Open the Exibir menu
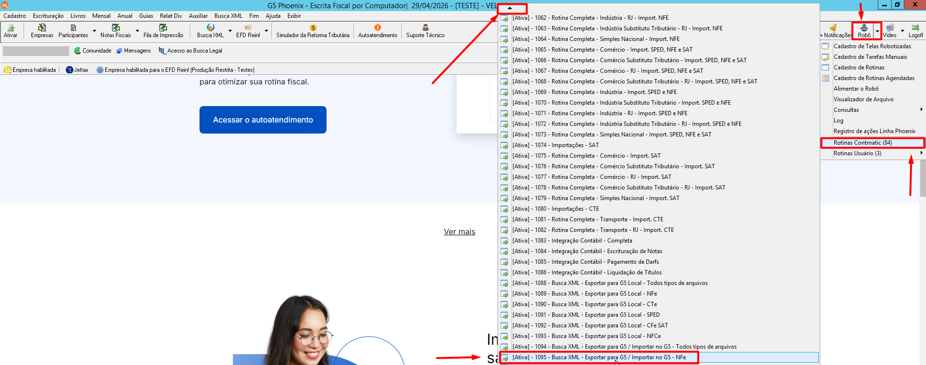Image resolution: width=926 pixels, height=365 pixels. pos(294,16)
